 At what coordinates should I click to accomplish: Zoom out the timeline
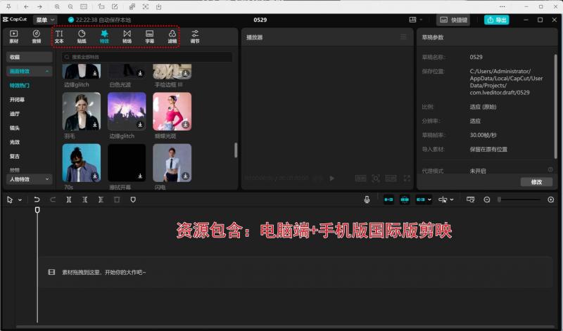coord(487,200)
